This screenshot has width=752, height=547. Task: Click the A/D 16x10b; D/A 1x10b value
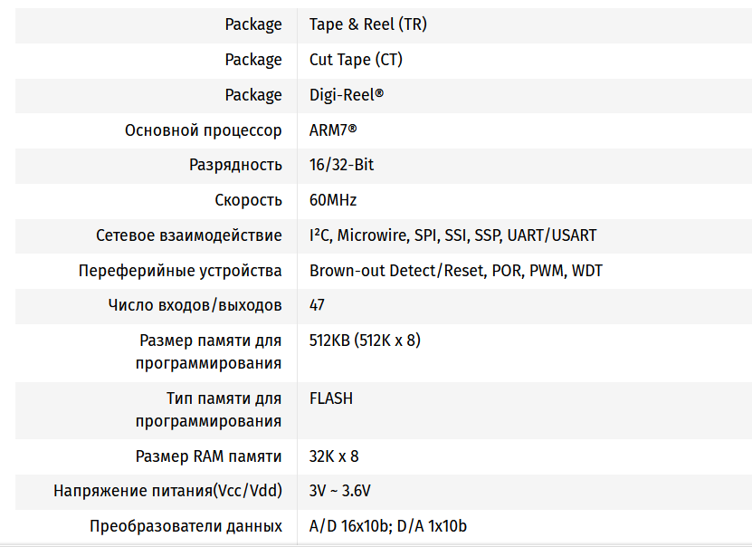pyautogui.click(x=387, y=526)
